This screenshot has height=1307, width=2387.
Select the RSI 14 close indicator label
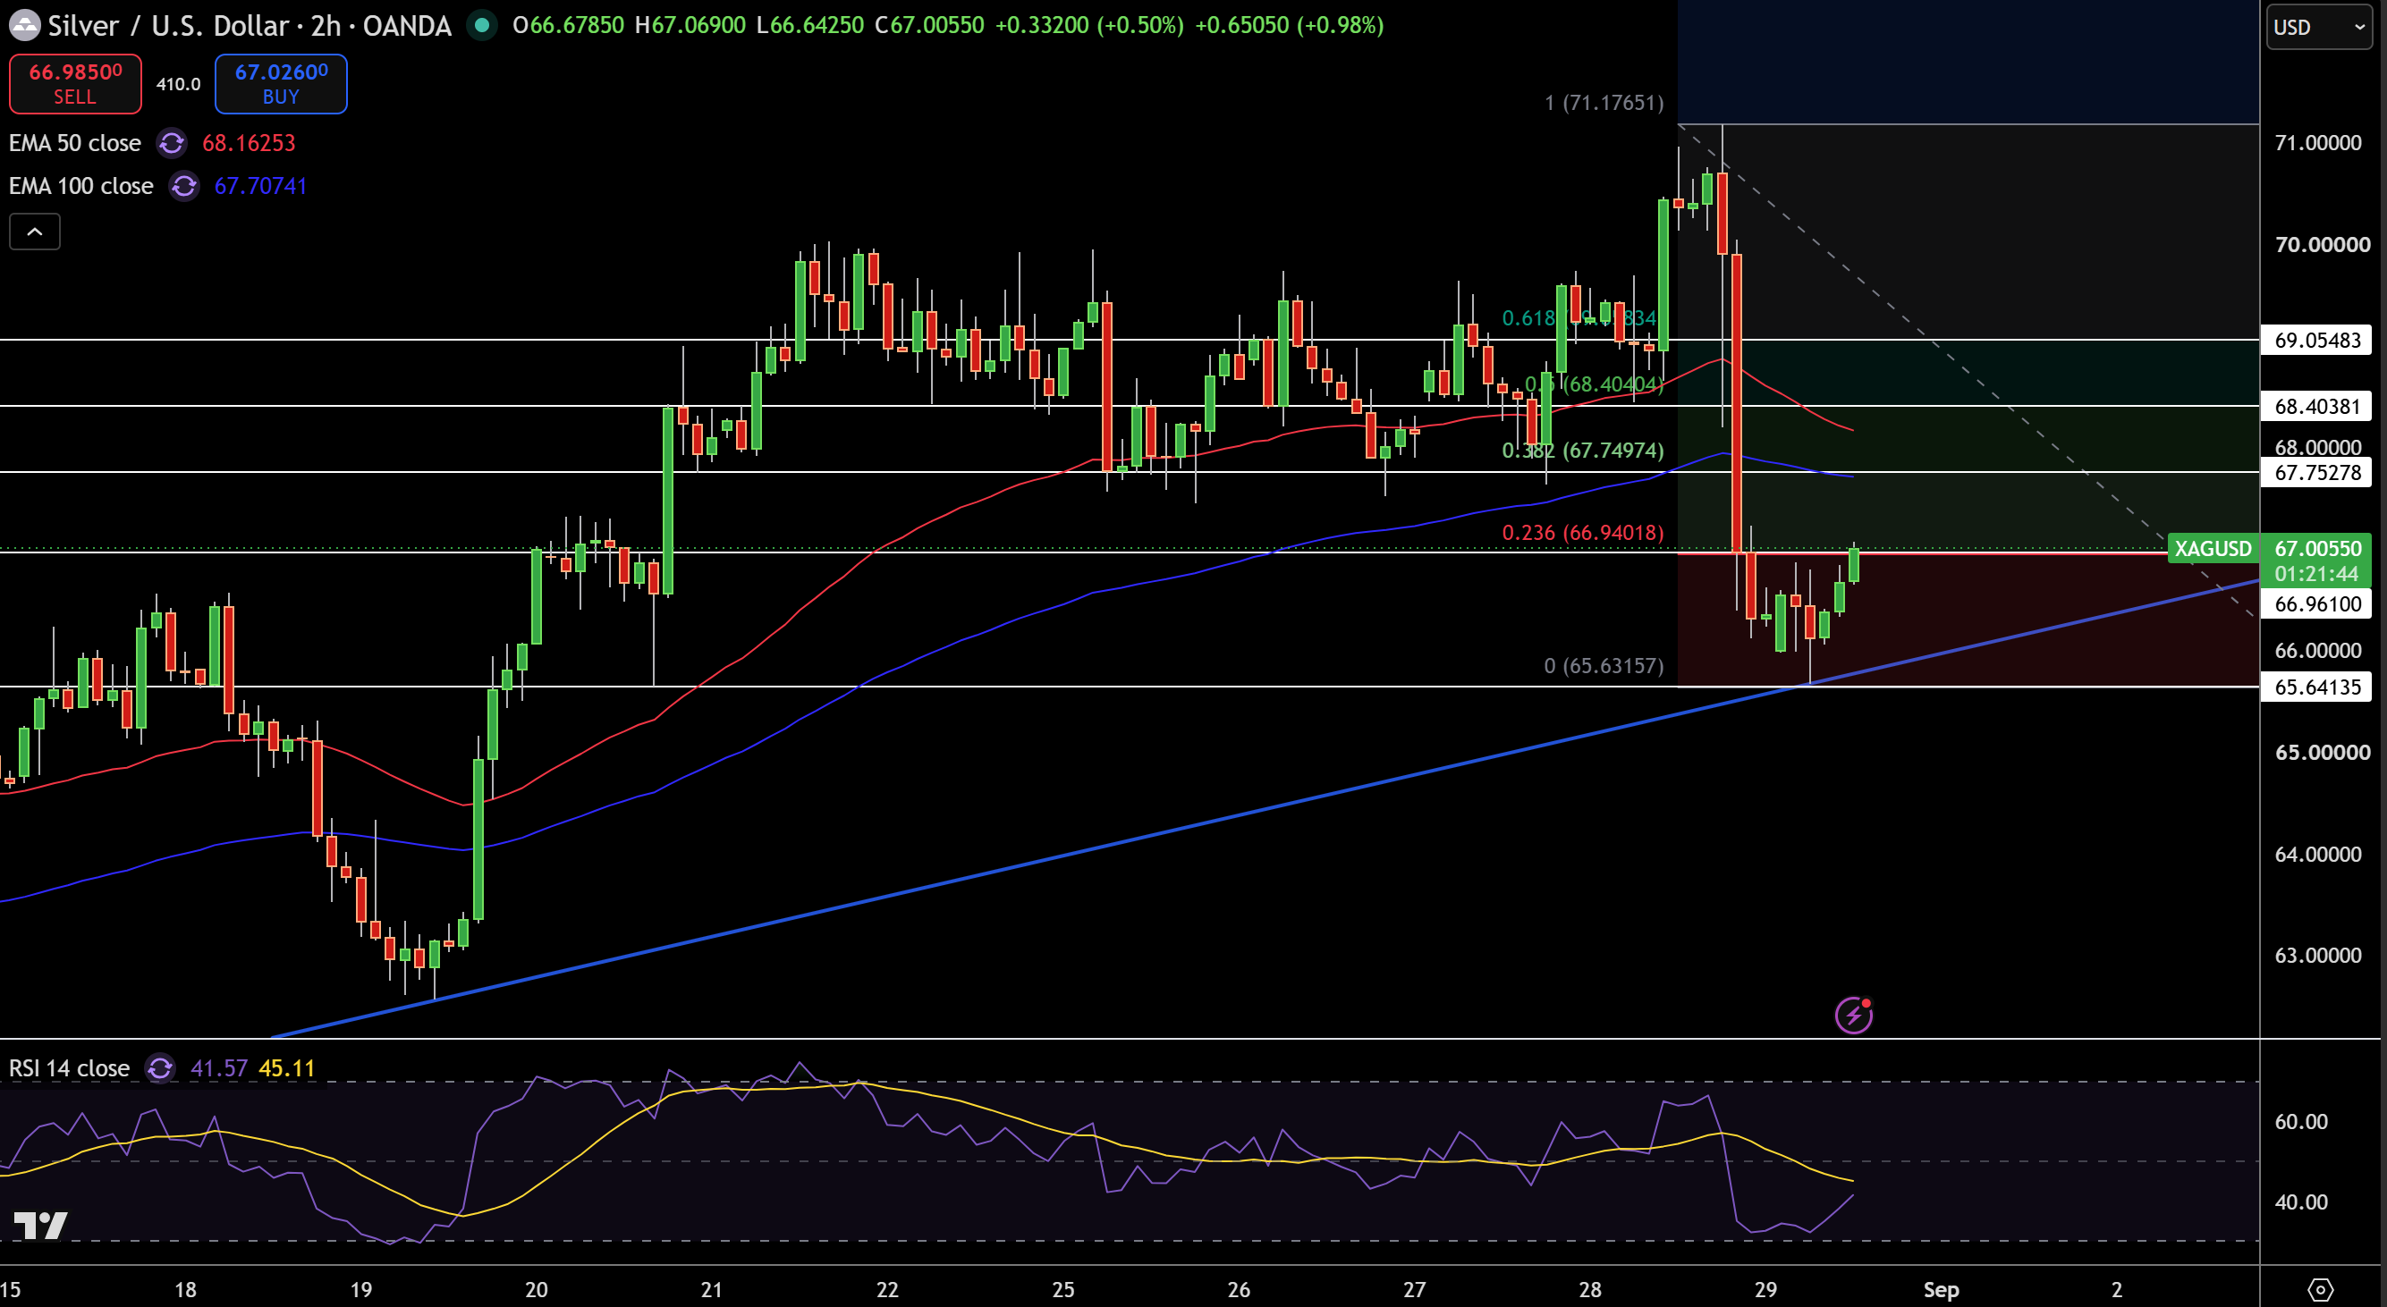[x=70, y=1068]
